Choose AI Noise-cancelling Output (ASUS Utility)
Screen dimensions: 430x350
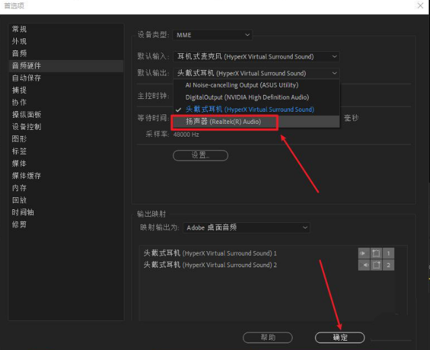click(256, 85)
